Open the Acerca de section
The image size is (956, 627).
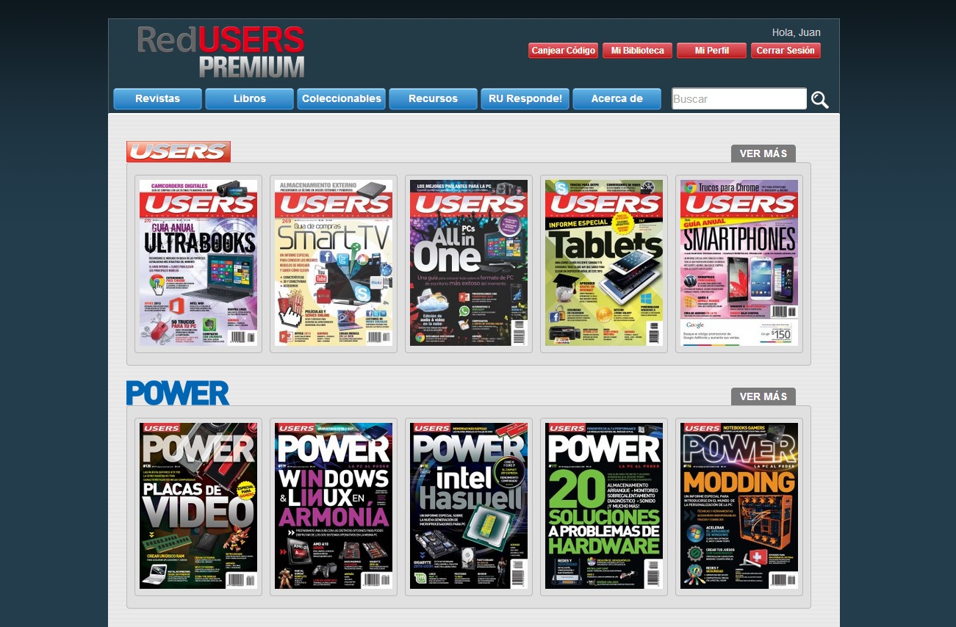pos(617,98)
